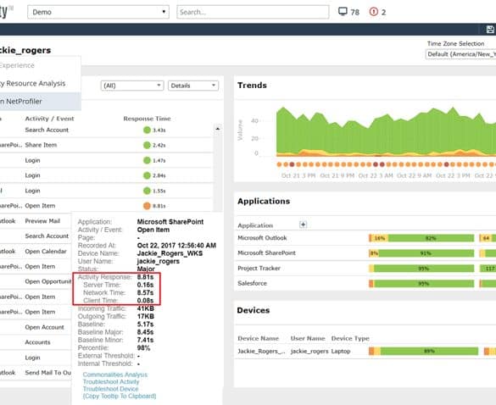Open the Time Zone Selection dropdown
The height and width of the screenshot is (405, 496).
[x=460, y=54]
